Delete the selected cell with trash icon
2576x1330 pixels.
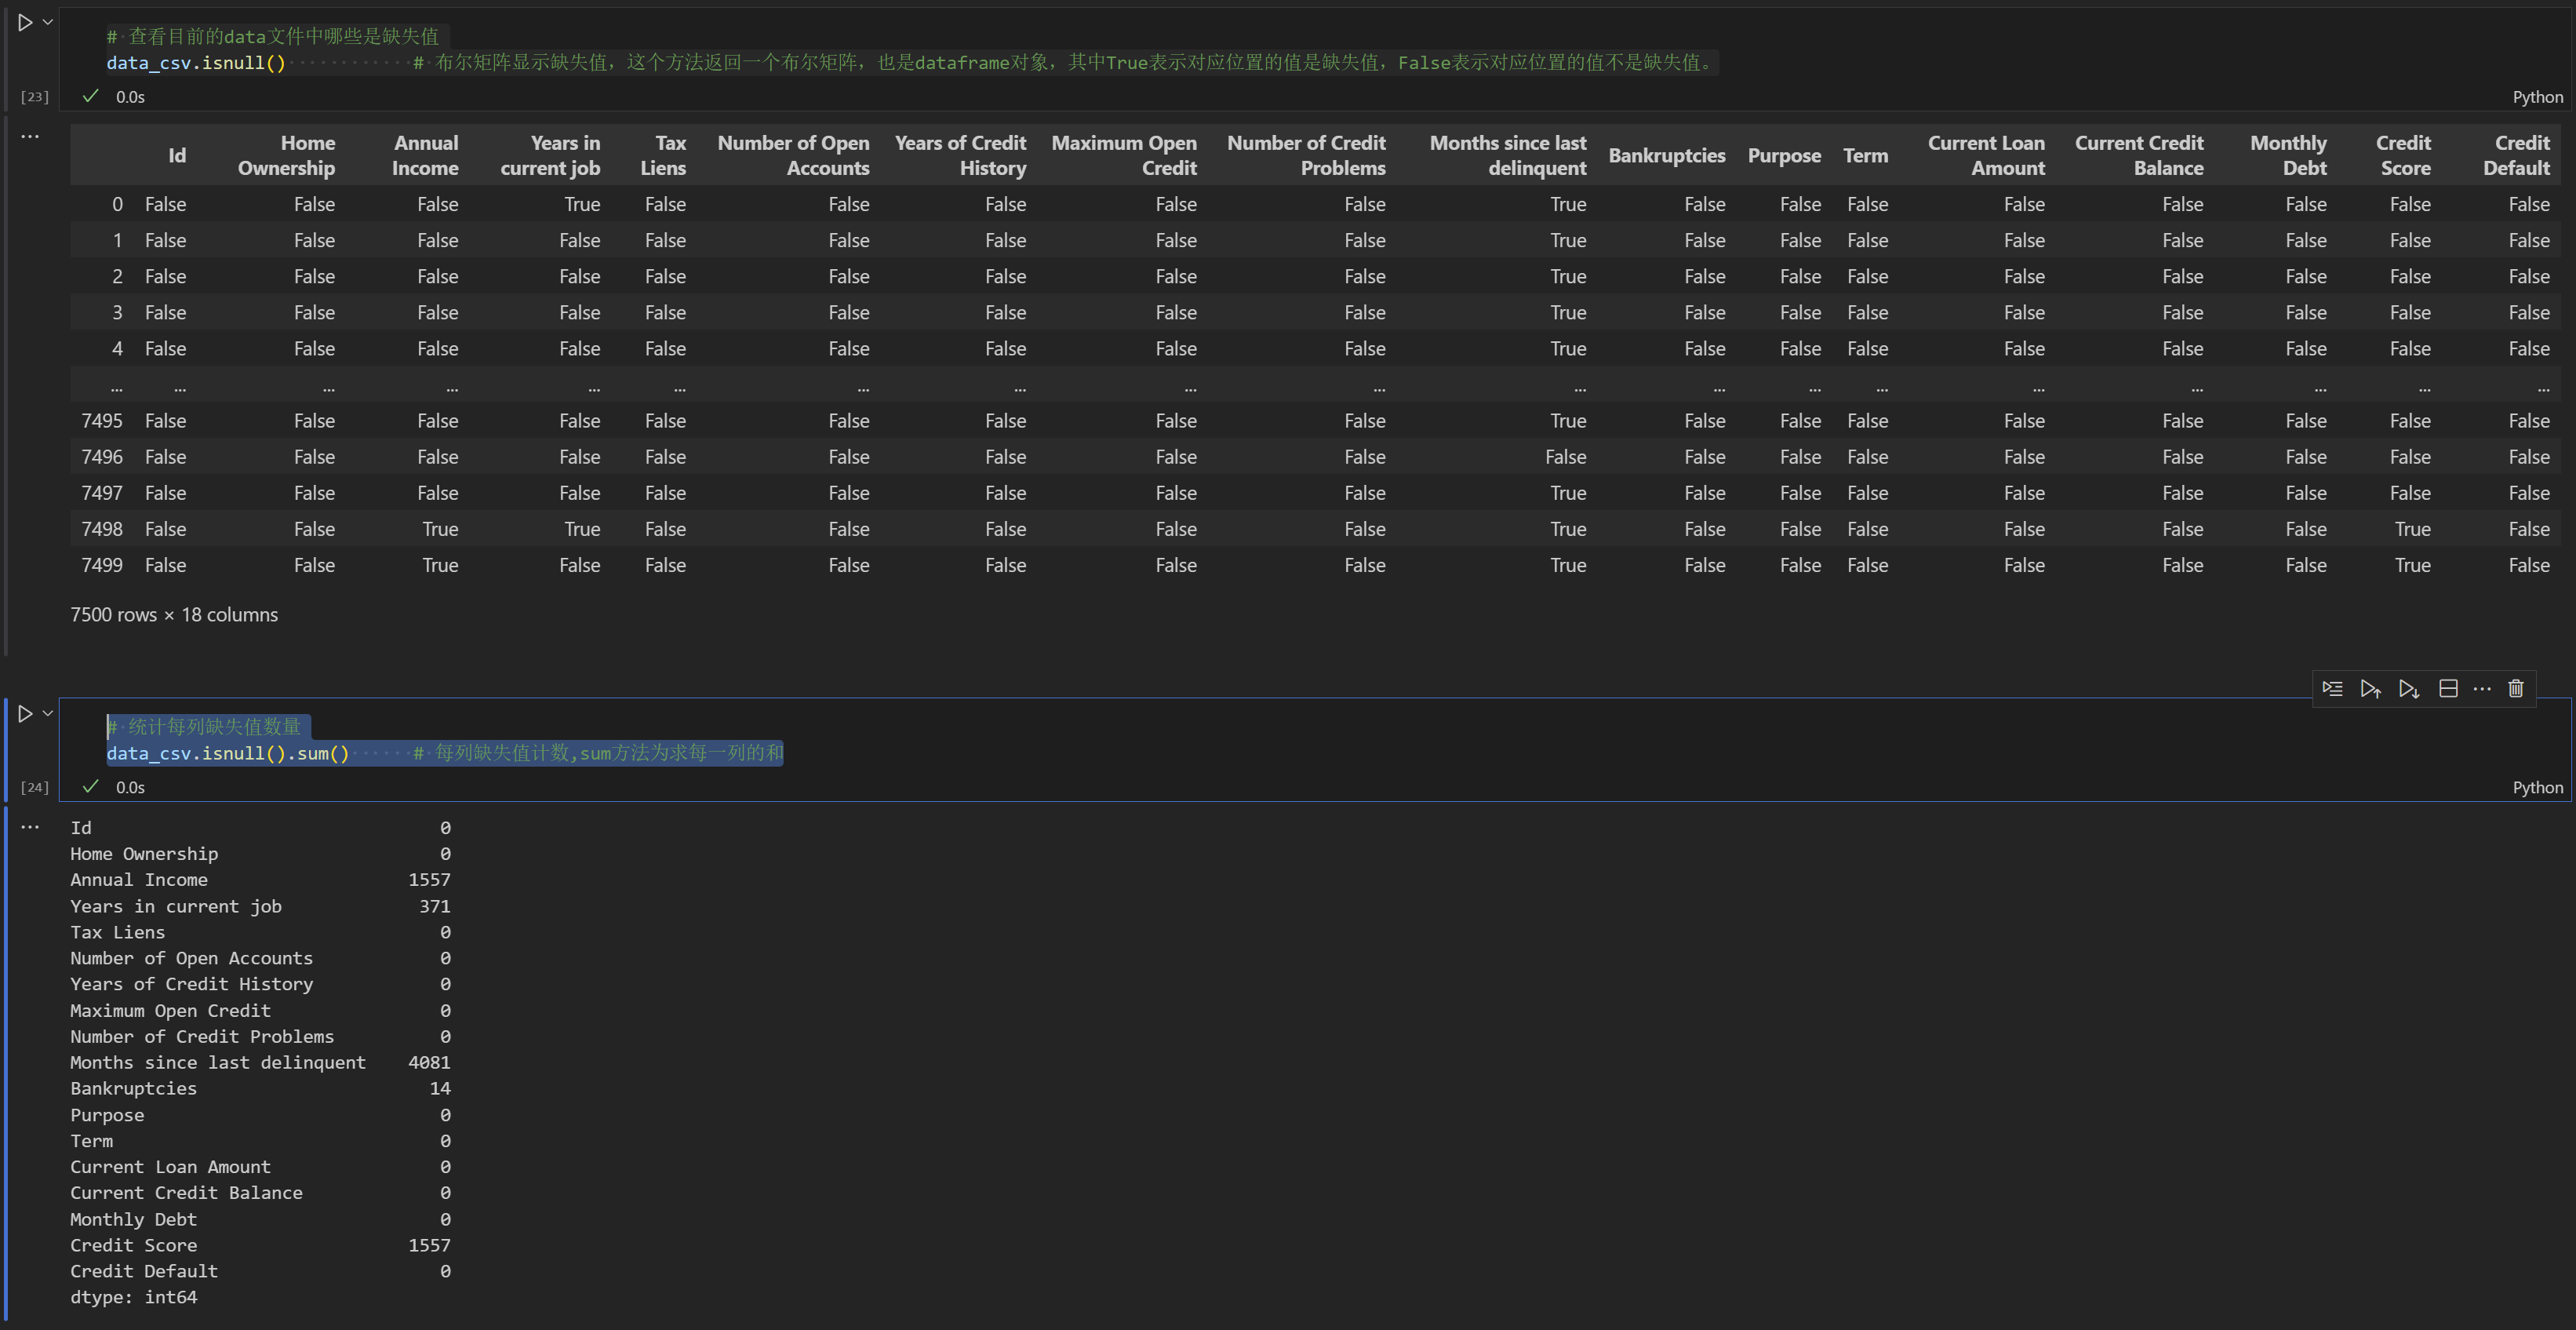pyautogui.click(x=2516, y=688)
